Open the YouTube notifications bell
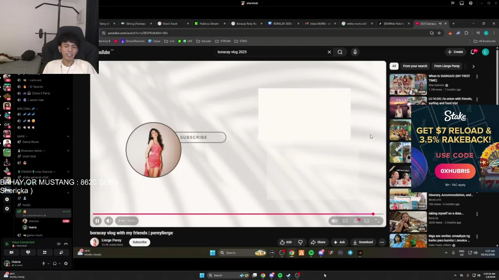499x280 pixels. coord(473,52)
